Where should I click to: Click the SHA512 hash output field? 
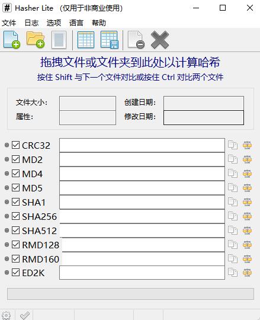pos(142,231)
